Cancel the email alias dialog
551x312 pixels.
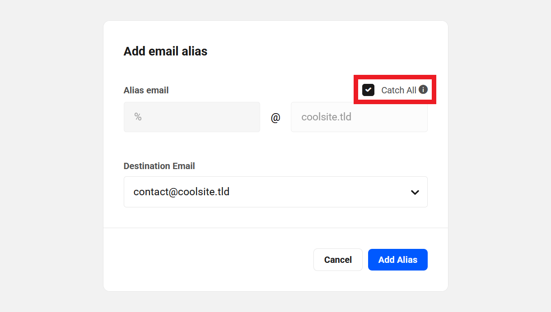338,260
